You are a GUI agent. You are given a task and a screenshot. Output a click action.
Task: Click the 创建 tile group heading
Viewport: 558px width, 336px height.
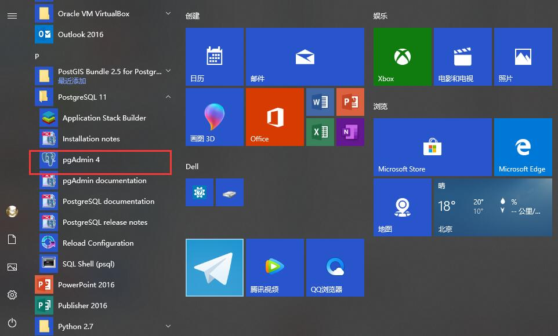[193, 16]
